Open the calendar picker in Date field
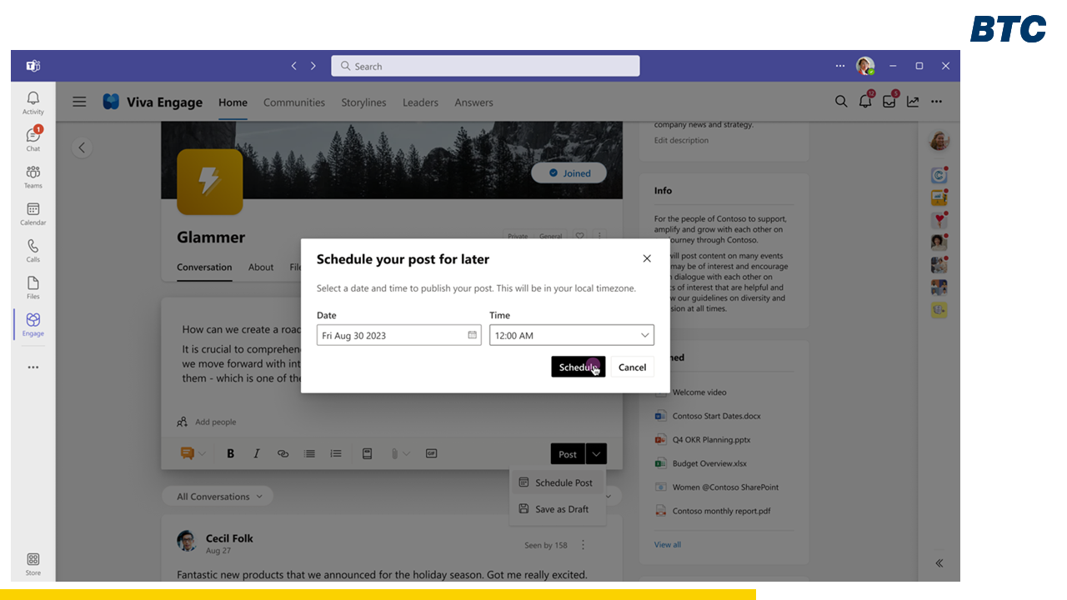This screenshot has height=600, width=1067. [x=472, y=335]
